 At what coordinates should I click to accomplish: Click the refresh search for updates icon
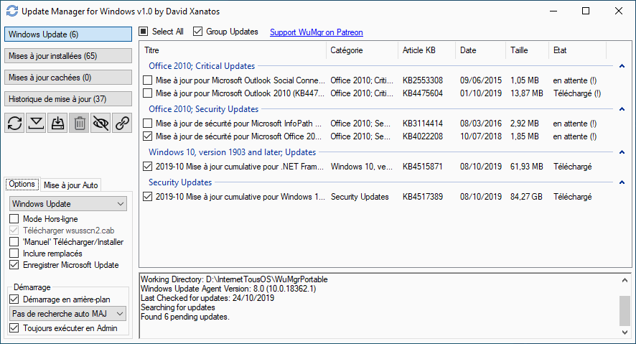pos(14,123)
